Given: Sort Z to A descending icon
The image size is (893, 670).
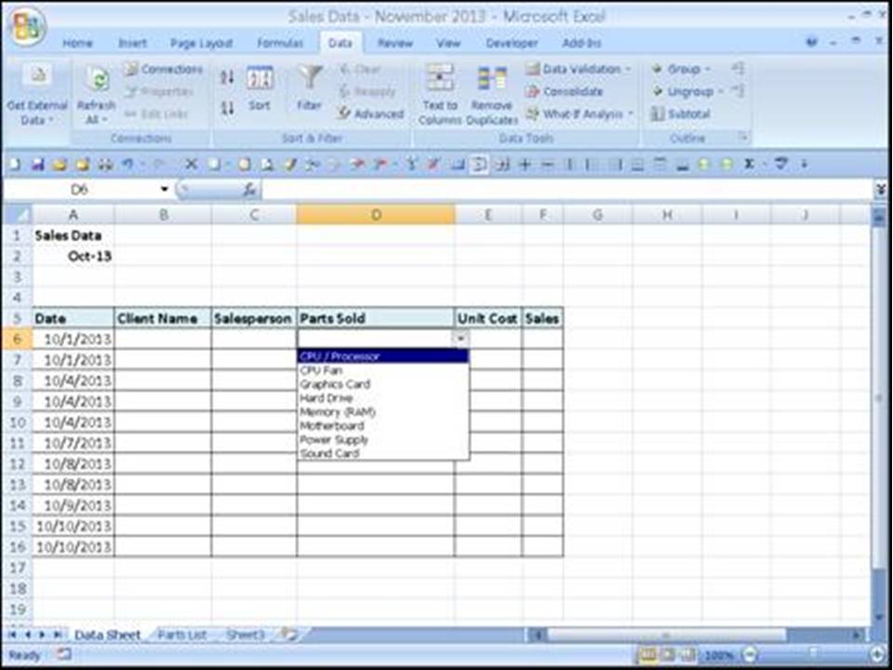Looking at the screenshot, I should click(x=227, y=107).
